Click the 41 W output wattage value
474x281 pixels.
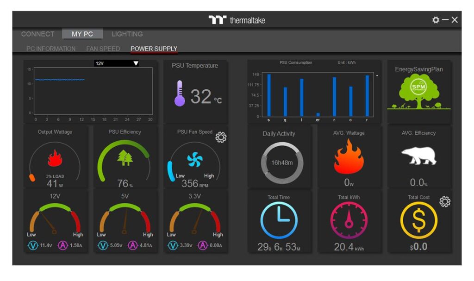[x=55, y=183]
